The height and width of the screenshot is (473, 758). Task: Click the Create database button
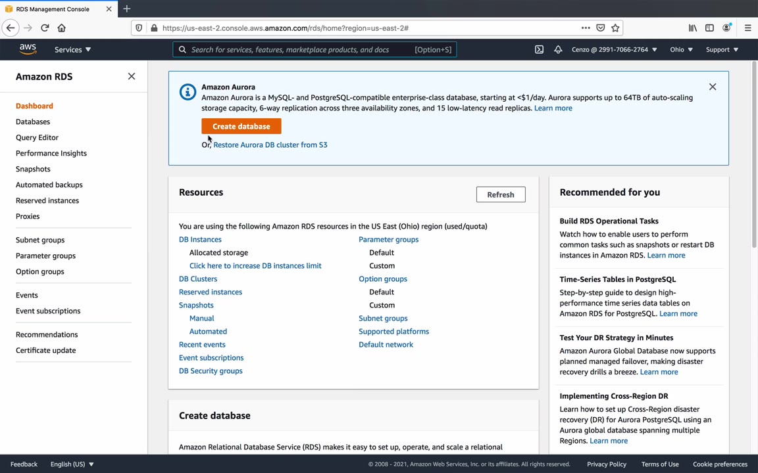[x=241, y=126]
